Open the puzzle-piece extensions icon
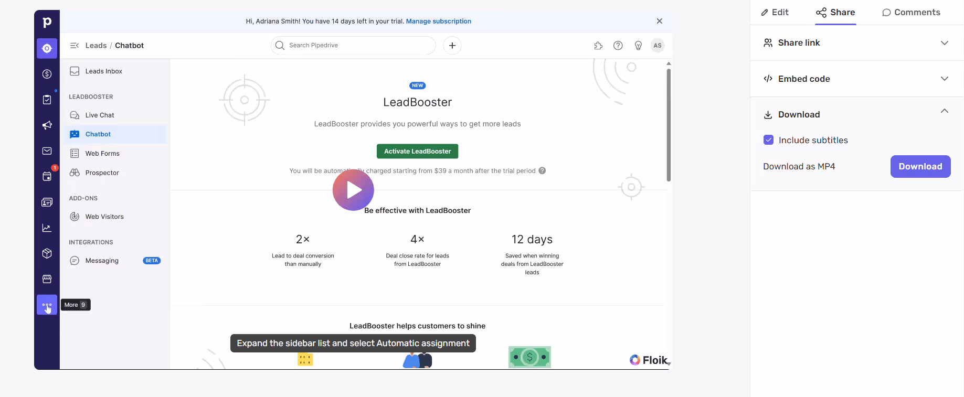The height and width of the screenshot is (397, 964). click(x=598, y=46)
